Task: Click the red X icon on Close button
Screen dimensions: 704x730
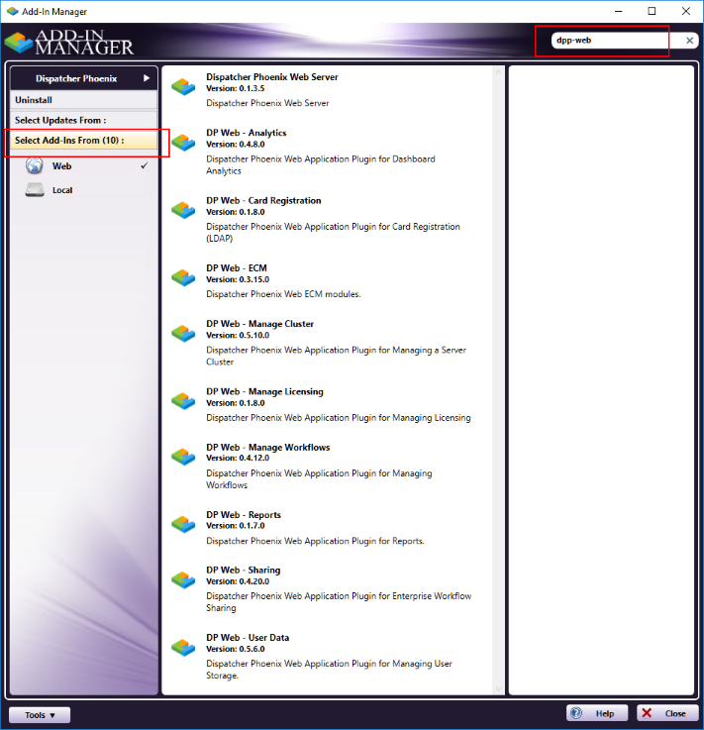Action: pos(647,713)
